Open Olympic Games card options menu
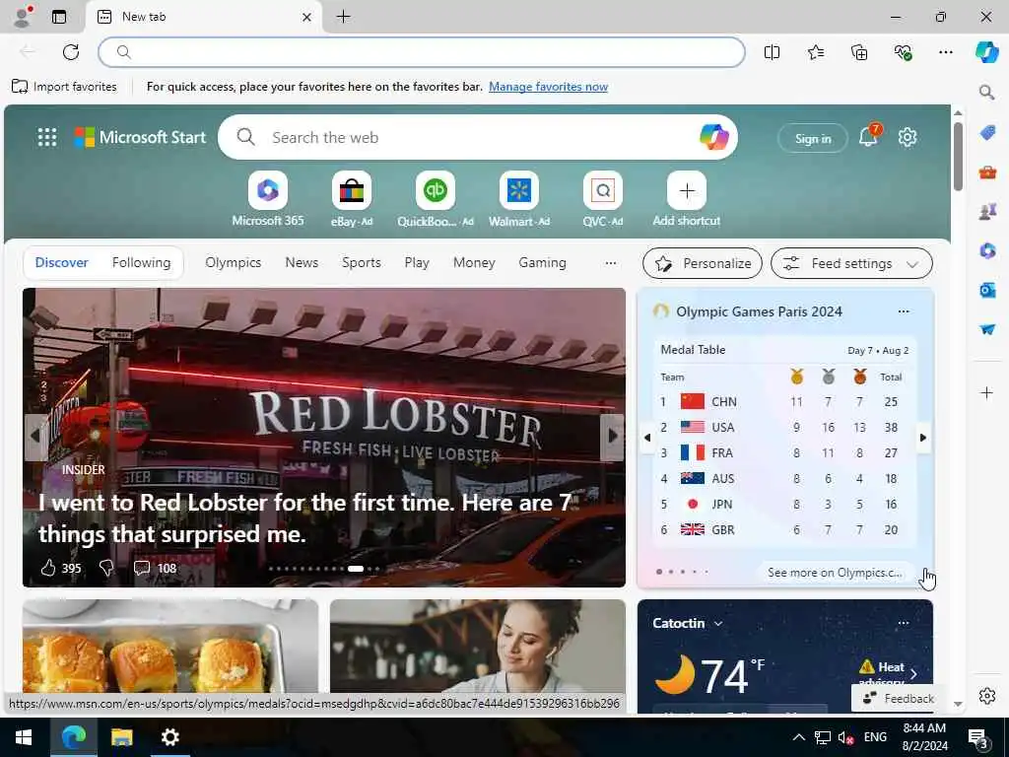 (x=904, y=311)
